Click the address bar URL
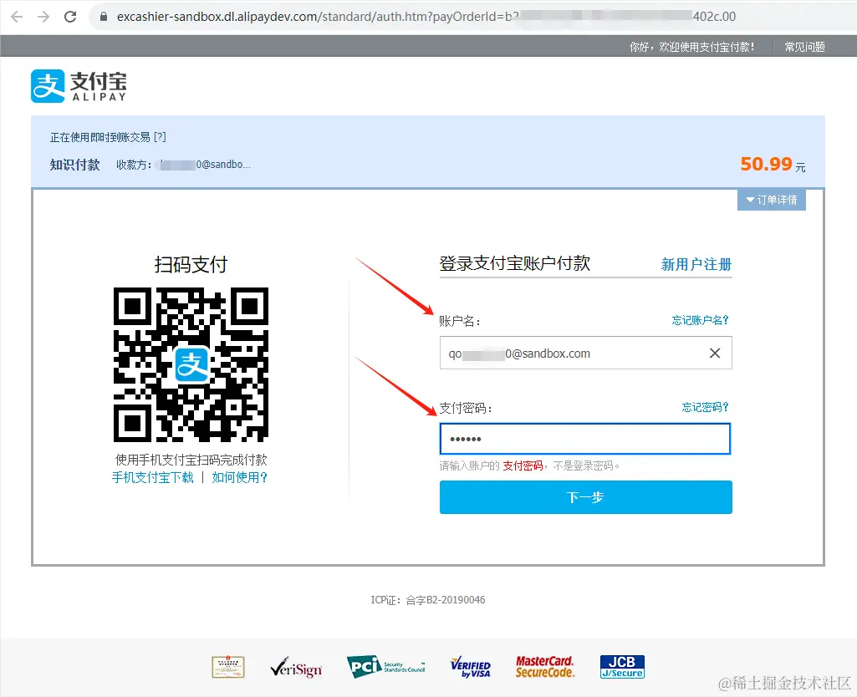This screenshot has height=697, width=857. (x=426, y=17)
